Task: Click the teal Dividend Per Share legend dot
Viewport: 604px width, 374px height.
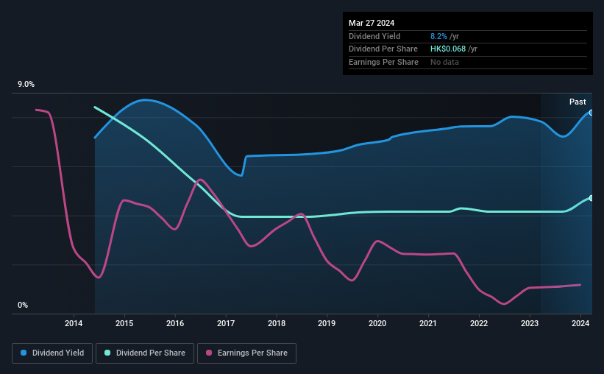Action: tap(107, 353)
